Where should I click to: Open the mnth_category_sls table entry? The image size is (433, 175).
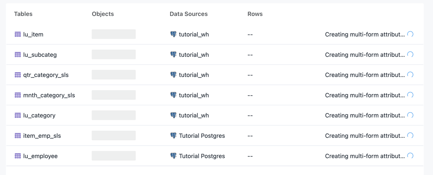49,95
